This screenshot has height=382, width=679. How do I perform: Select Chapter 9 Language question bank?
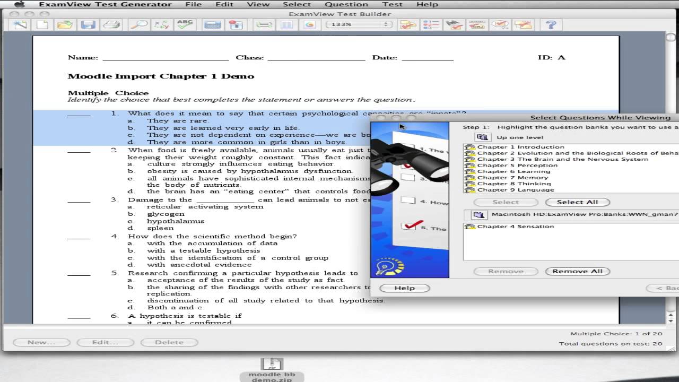509,190
